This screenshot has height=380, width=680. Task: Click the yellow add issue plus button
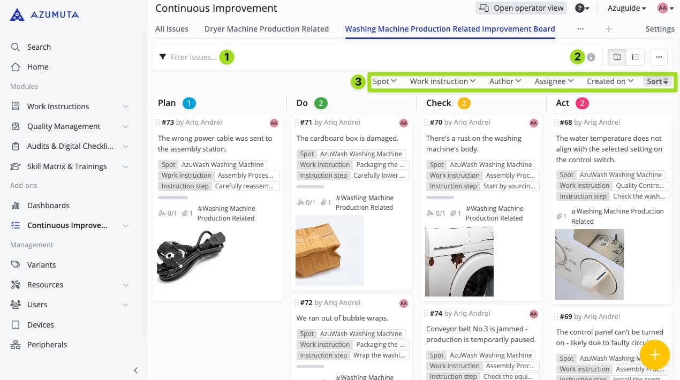tap(654, 355)
